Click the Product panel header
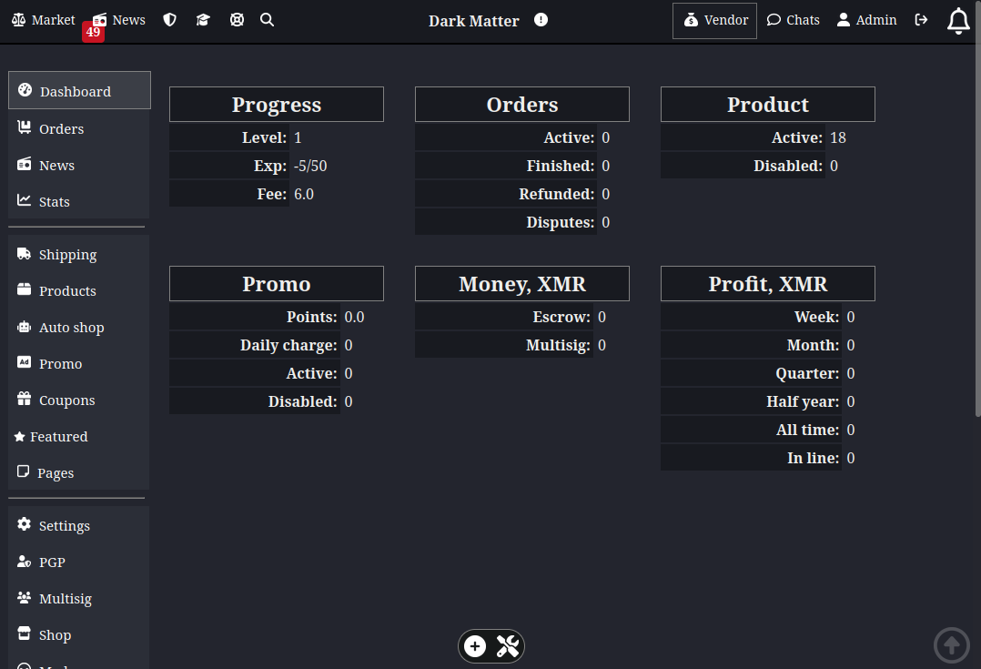981x669 pixels. pos(768,105)
